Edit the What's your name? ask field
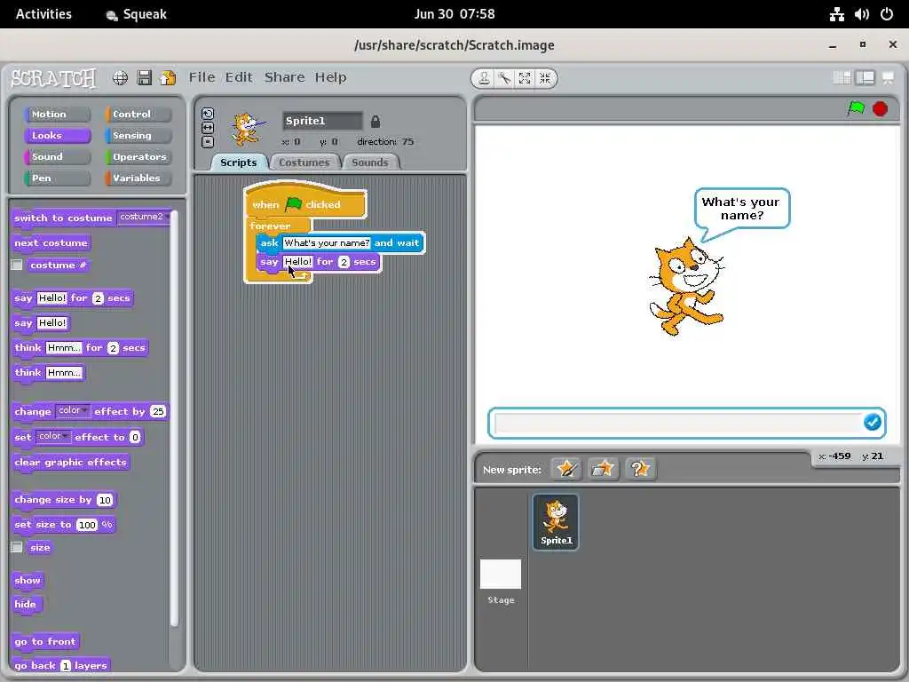Screen dimensions: 909x682 (x=327, y=243)
